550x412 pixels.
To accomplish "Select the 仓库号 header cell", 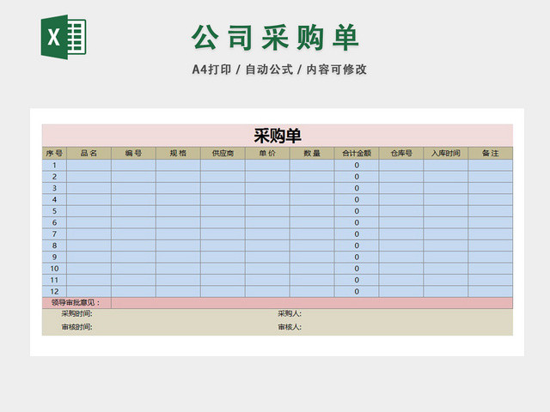I will 401,153.
